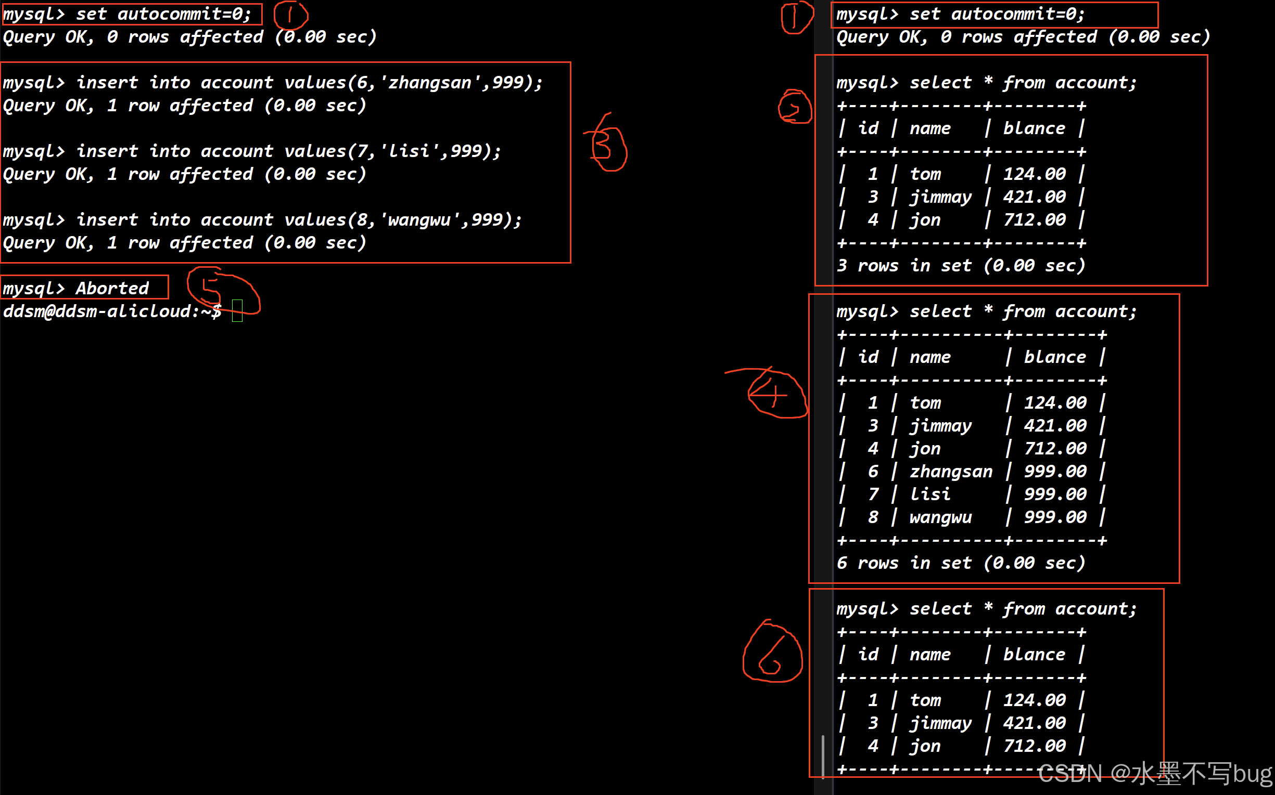
Task: Click the zhangsan row in the result table
Action: (972, 472)
